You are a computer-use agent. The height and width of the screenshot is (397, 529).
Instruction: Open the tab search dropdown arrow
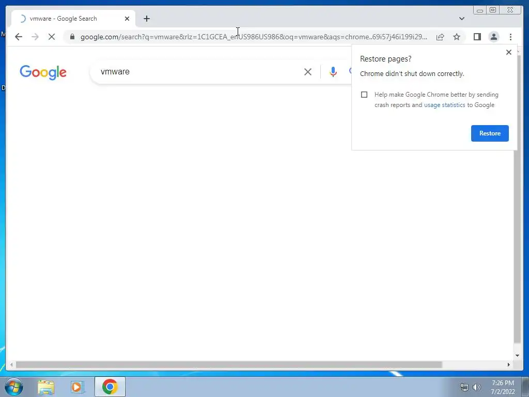click(461, 19)
